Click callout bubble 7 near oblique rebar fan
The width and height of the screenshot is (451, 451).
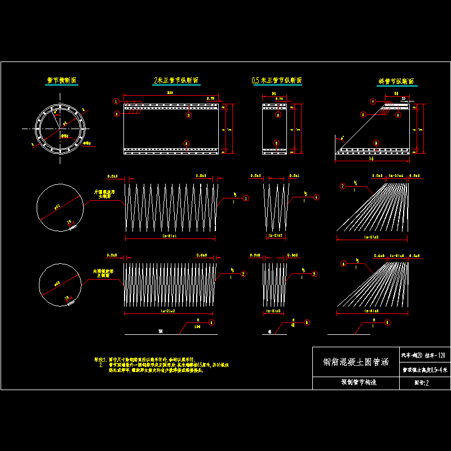pyautogui.click(x=342, y=186)
